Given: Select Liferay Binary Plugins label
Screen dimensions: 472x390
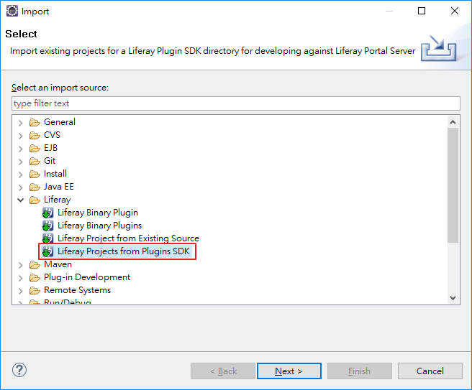Looking at the screenshot, I should (99, 226).
